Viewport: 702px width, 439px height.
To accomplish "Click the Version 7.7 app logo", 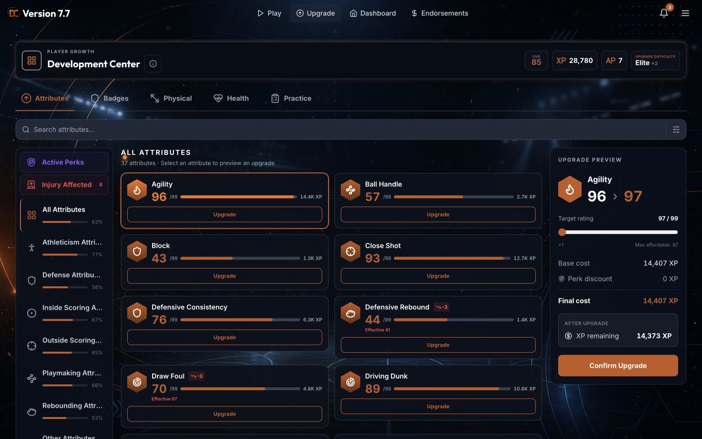I will (x=14, y=13).
